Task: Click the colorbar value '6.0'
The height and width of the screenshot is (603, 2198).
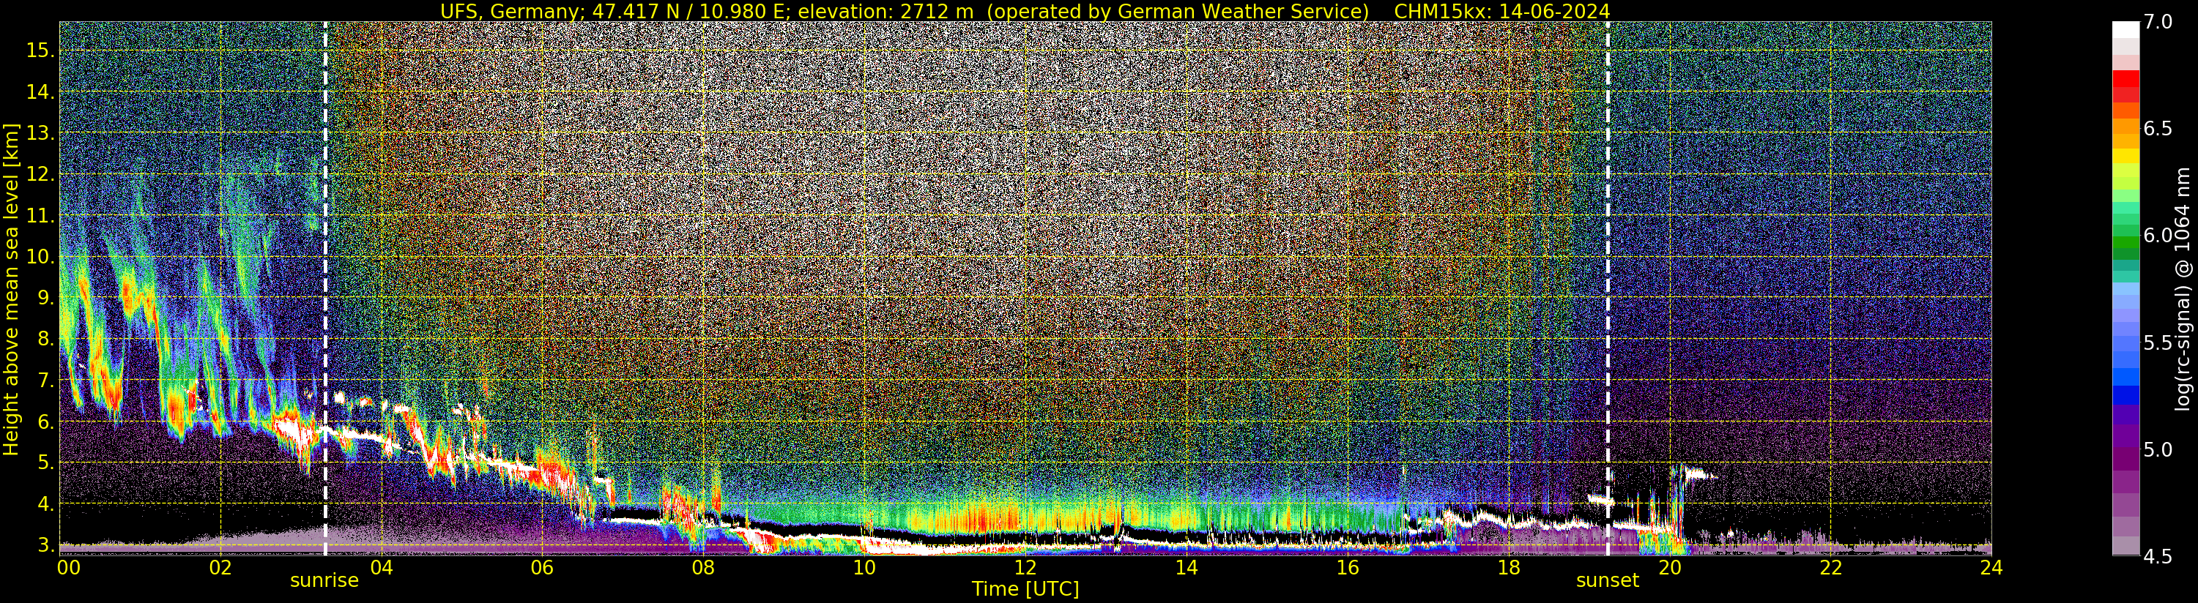Action: [2158, 236]
